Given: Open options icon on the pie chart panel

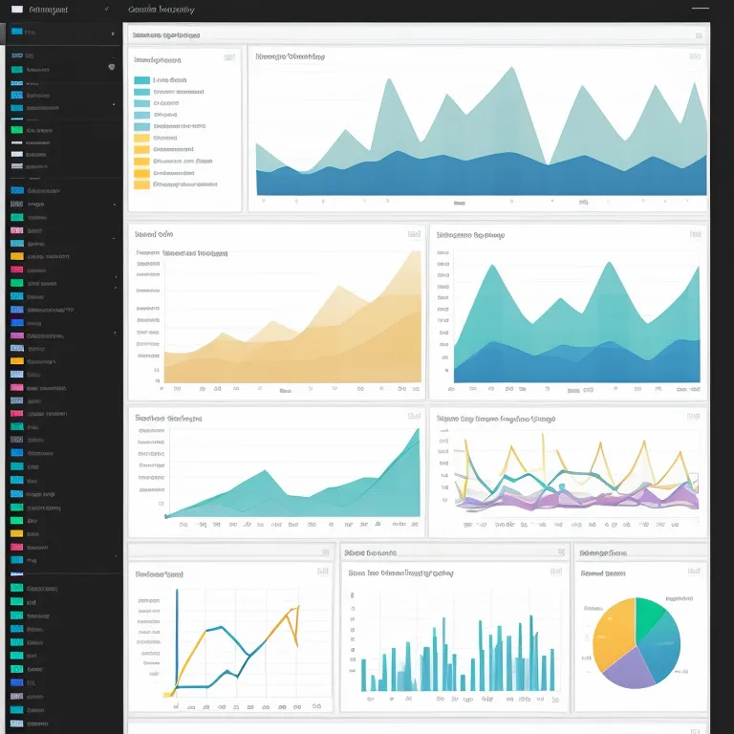Looking at the screenshot, I should coord(695,571).
